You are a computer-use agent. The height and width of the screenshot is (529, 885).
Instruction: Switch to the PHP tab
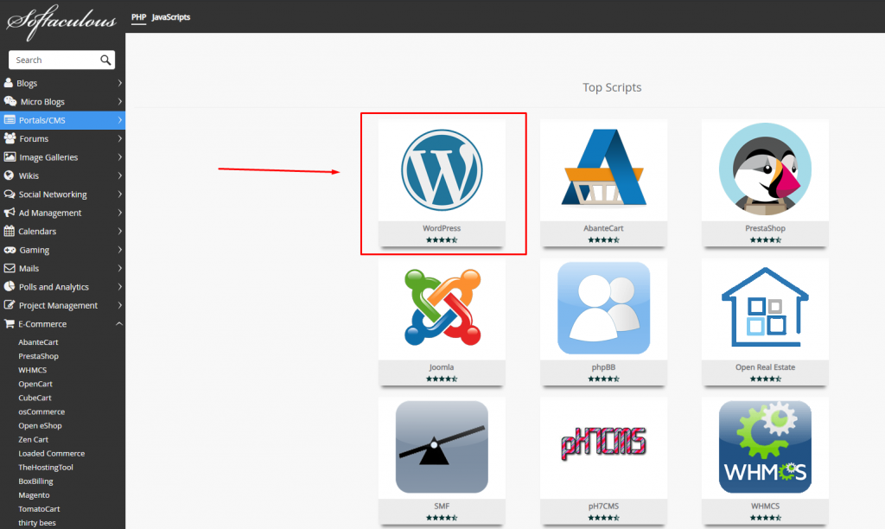(x=139, y=17)
